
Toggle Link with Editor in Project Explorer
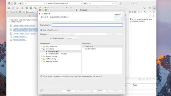click(x=30, y=16)
